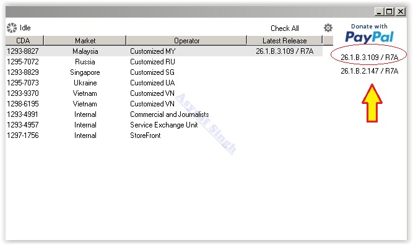The image size is (413, 245).
Task: Sort by the Market column header
Action: tap(85, 41)
